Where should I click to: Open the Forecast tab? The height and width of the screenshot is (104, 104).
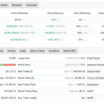pyautogui.click(x=31, y=5)
